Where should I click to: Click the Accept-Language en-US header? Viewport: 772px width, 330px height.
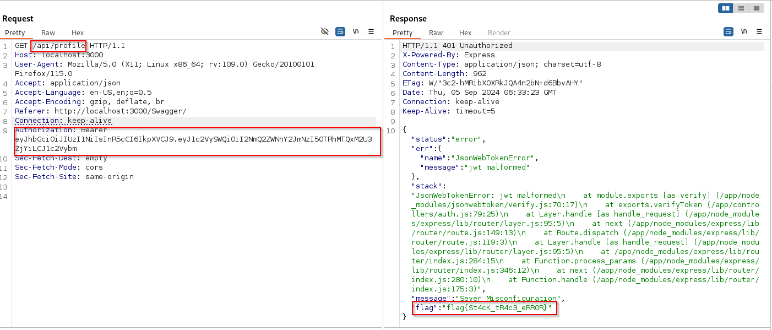coord(83,93)
